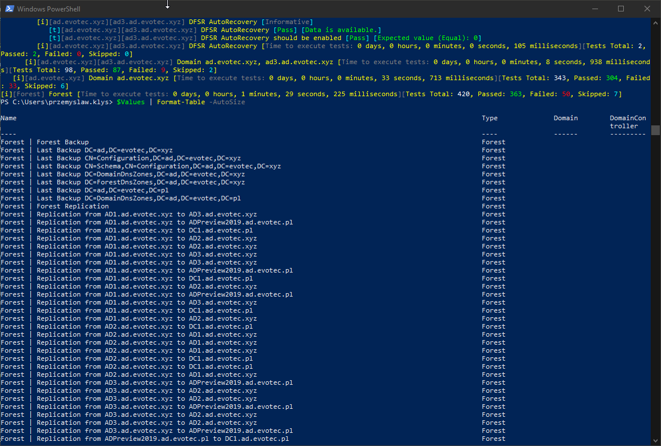Click the empty scrollbar track below the thumb
661x446 pixels.
[656, 286]
